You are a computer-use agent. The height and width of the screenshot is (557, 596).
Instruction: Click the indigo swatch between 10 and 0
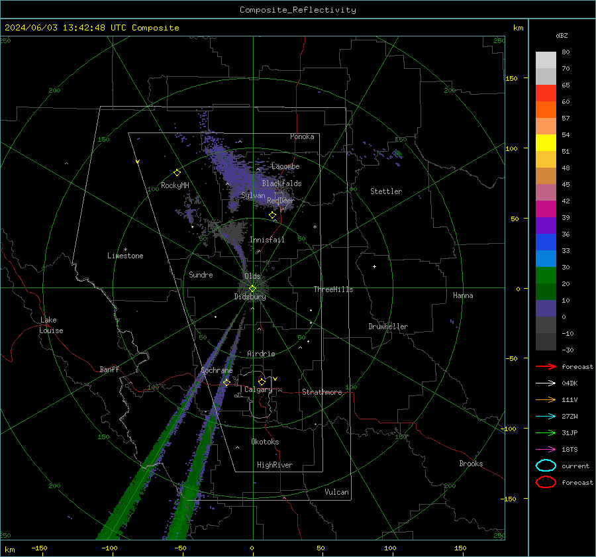(x=546, y=309)
